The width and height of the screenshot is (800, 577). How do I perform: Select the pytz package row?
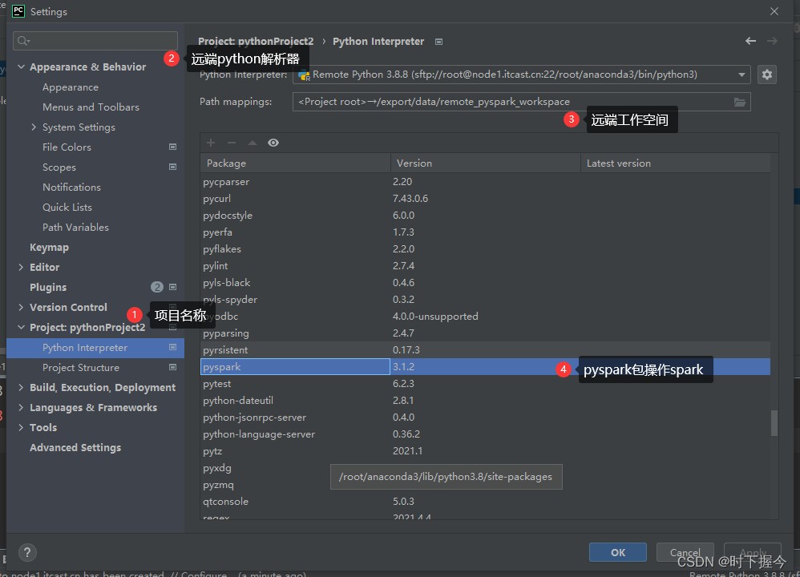click(485, 451)
